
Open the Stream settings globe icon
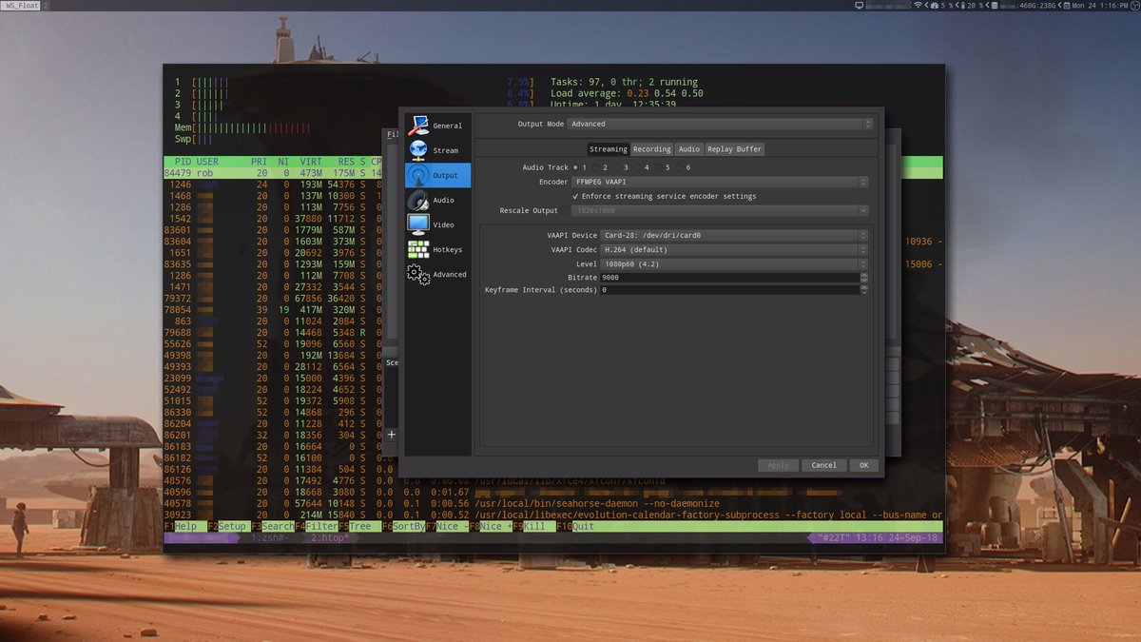[418, 150]
